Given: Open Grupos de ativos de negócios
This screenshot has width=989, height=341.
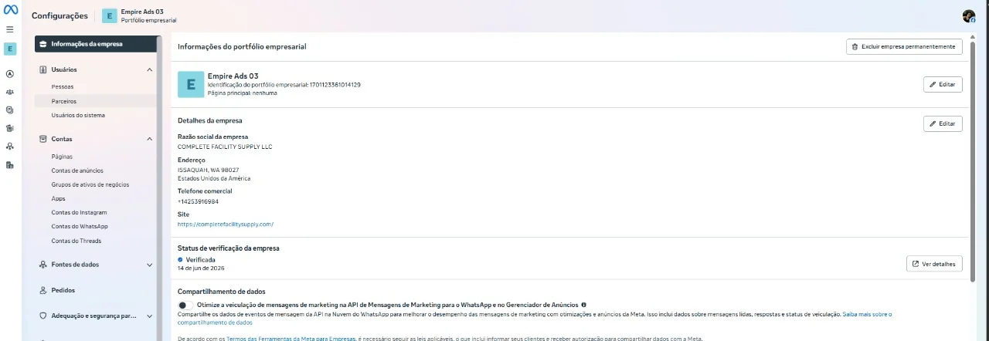Looking at the screenshot, I should (90, 184).
